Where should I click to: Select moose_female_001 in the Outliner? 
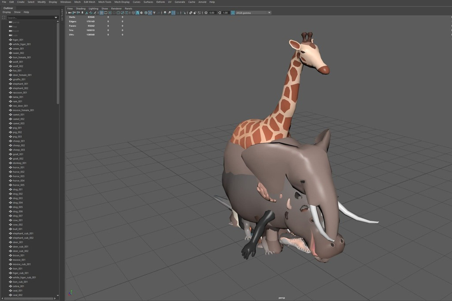(x=23, y=110)
